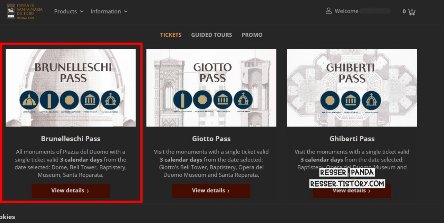
Task: Click the Museum icon in Brunelleschi Pass banner
Action: (x=90, y=100)
